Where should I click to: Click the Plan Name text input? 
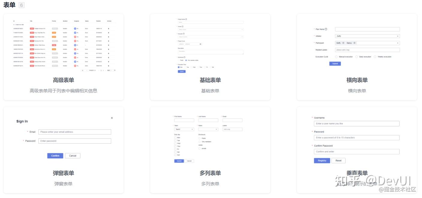tap(367, 29)
